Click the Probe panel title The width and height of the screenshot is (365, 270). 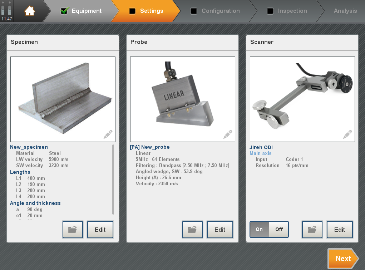[139, 42]
